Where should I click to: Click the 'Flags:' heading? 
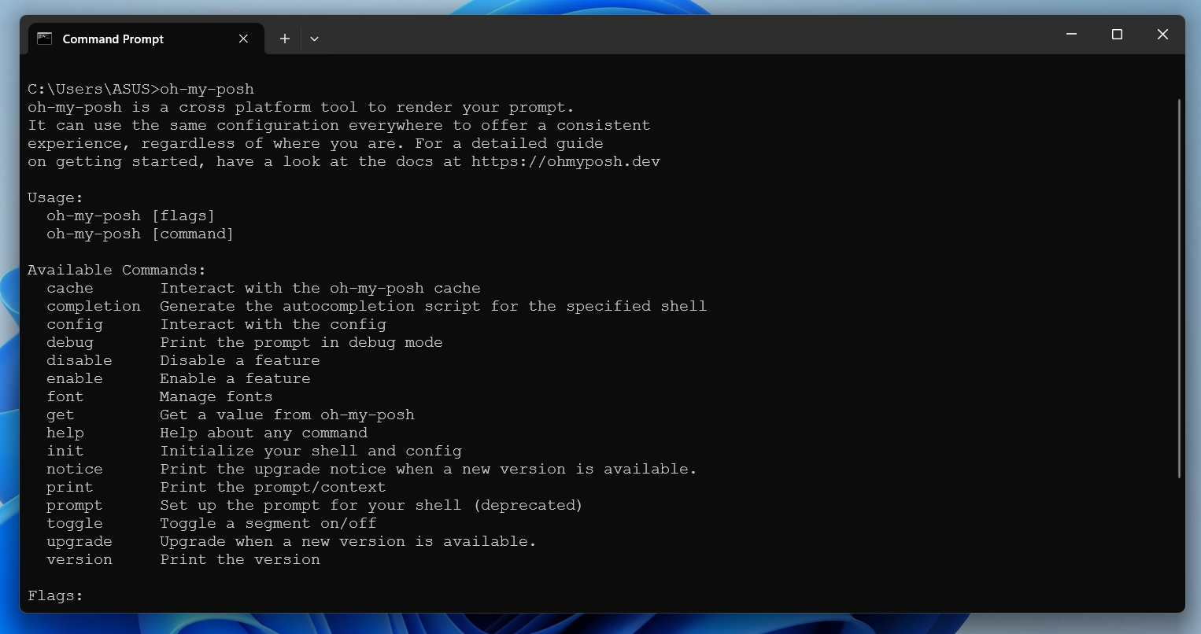pyautogui.click(x=56, y=596)
